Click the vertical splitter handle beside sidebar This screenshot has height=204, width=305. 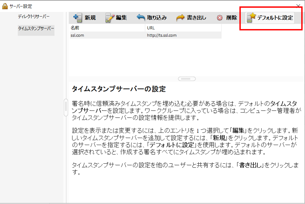[x=66, y=107]
